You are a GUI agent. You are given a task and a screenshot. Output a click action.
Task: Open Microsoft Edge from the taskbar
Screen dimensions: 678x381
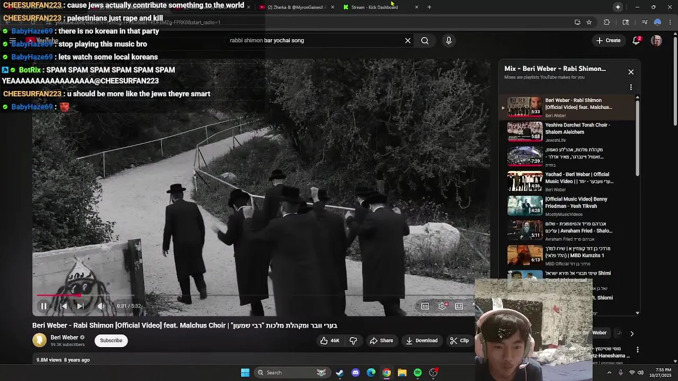(x=371, y=373)
